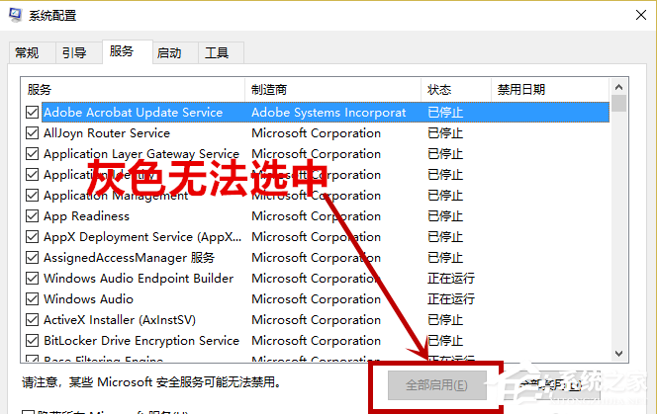Screen dimensions: 657x414
Task: Sort list by the 服务 column header
Action: [133, 89]
